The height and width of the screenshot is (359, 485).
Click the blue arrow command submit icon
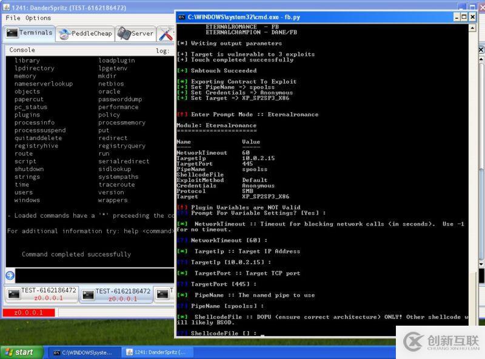point(10,275)
